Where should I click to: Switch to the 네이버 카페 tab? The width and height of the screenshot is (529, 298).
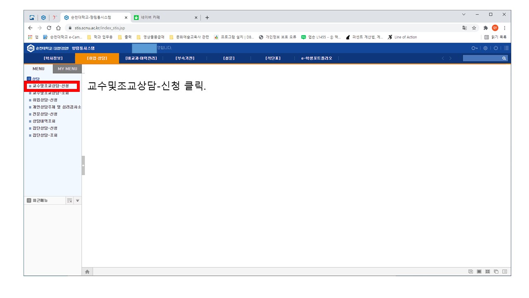pos(165,17)
